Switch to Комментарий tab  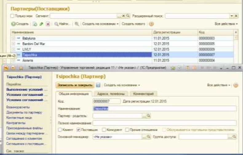[143, 94]
